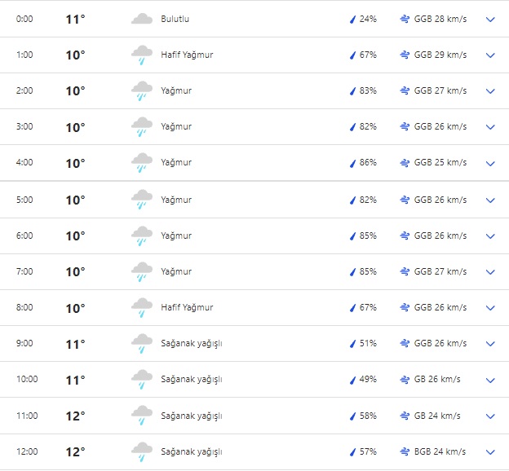Viewport: 509px width, 471px height.
Task: Click the 5:00 time label
Action: (25, 200)
